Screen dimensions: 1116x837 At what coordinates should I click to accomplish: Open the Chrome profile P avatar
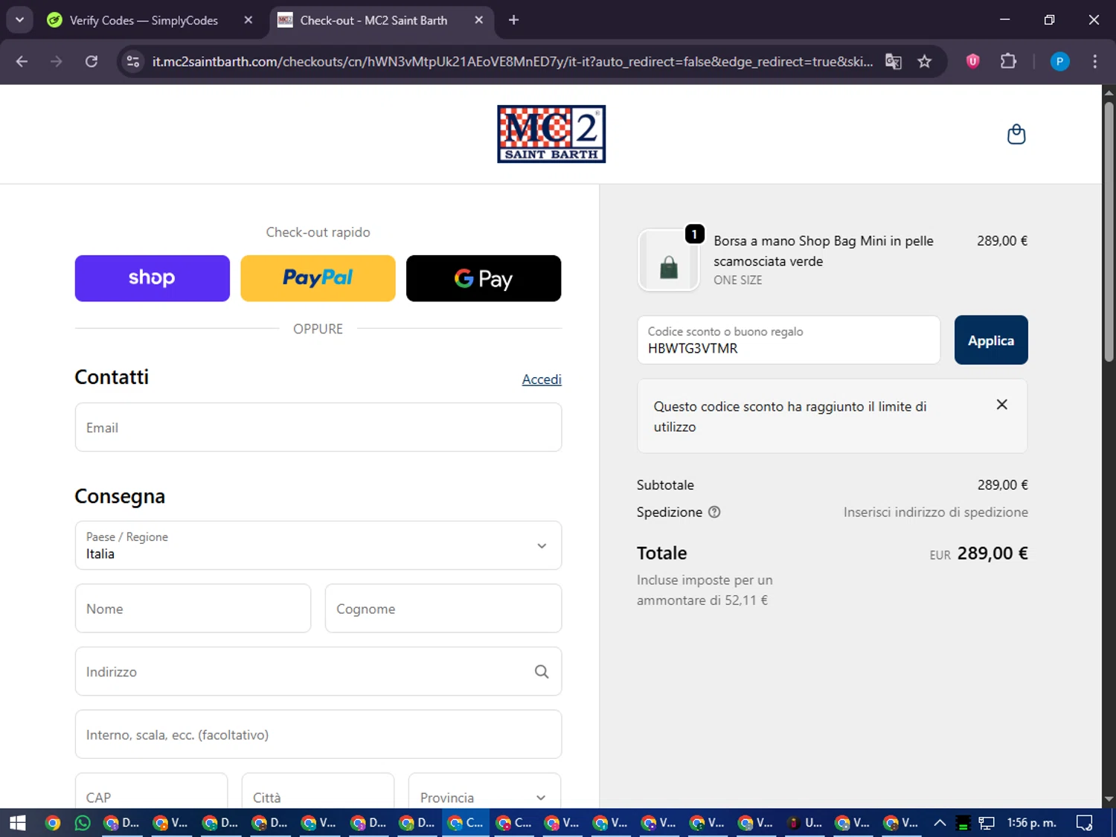point(1059,62)
